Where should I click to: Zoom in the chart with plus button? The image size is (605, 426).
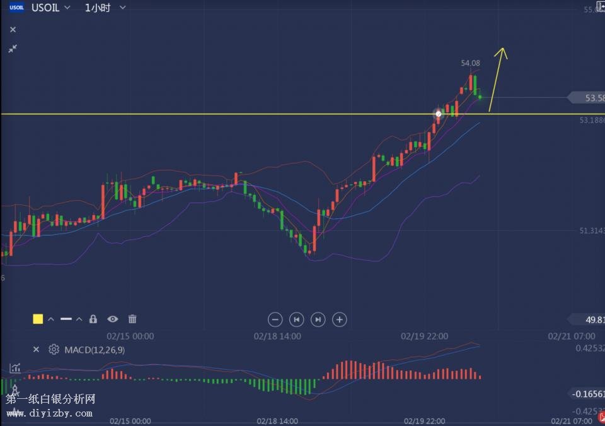340,319
